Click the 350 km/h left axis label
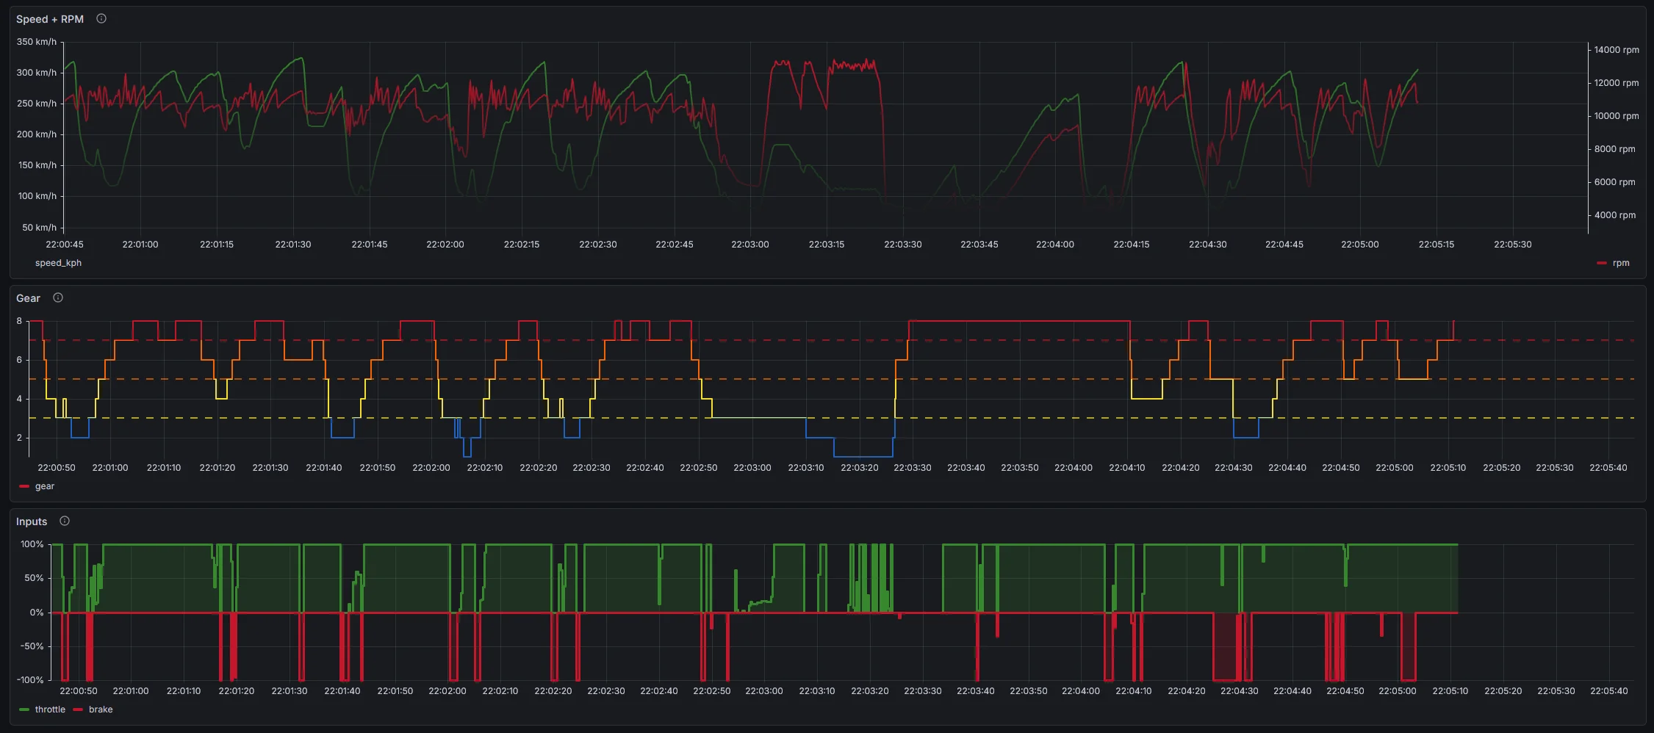Image resolution: width=1654 pixels, height=733 pixels. (x=36, y=42)
